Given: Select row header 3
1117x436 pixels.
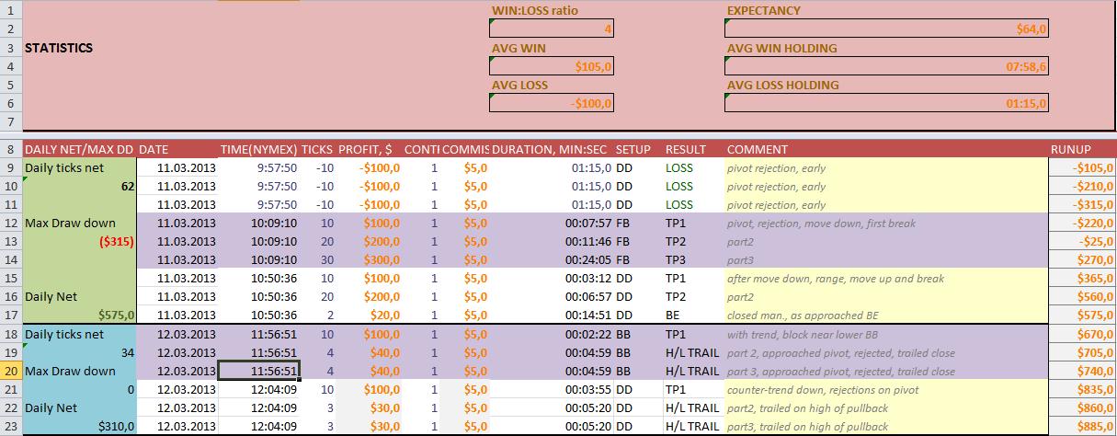Looking at the screenshot, I should 10,48.
